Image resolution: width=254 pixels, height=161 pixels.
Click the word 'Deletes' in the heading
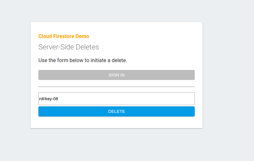tap(87, 47)
